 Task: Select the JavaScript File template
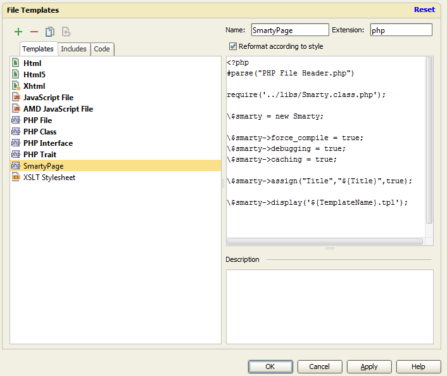115,97
